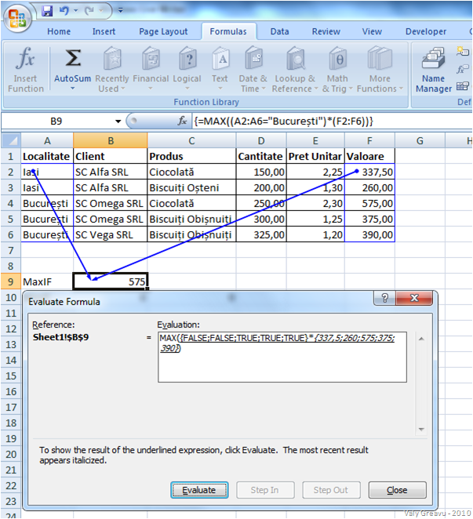The height and width of the screenshot is (519, 473).
Task: Close the Evaluate Formula dialog via Close
Action: tap(397, 490)
